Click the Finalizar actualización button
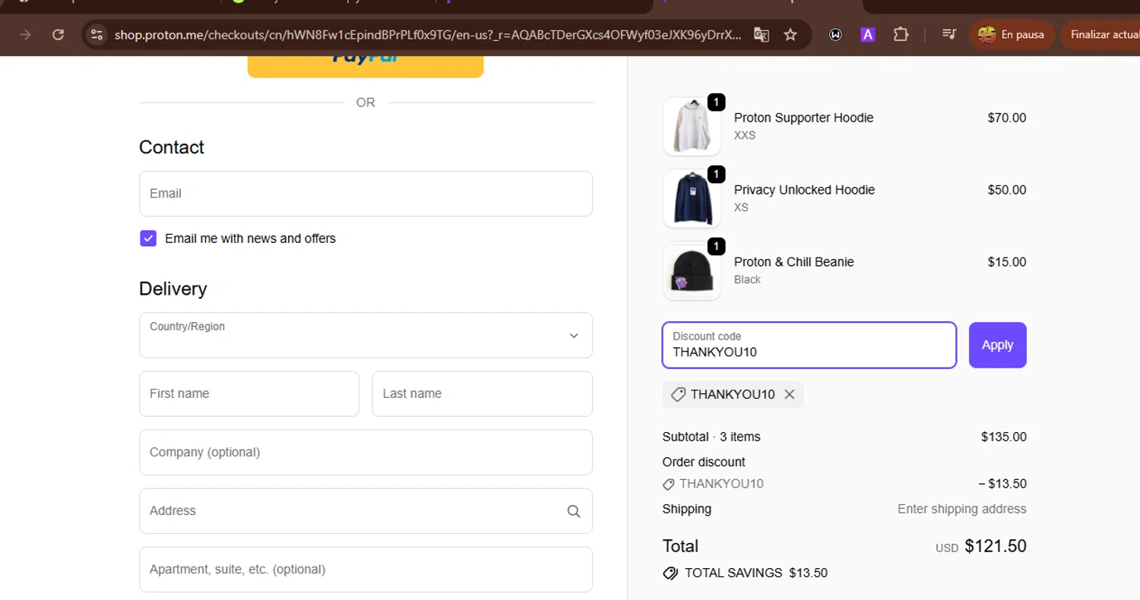This screenshot has width=1140, height=600. click(1101, 34)
